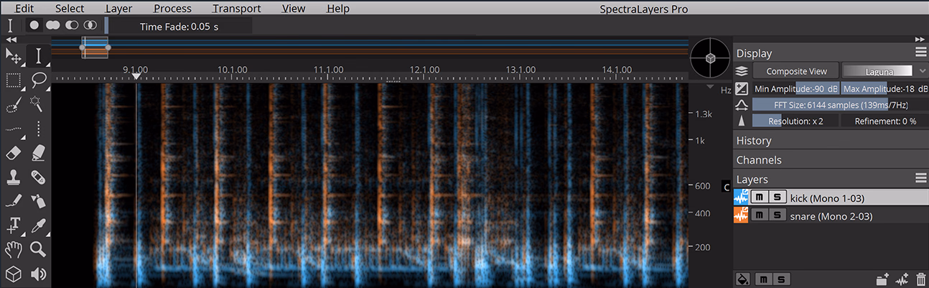
Task: Click the layers stack icon beside Composite View
Action: pos(742,71)
